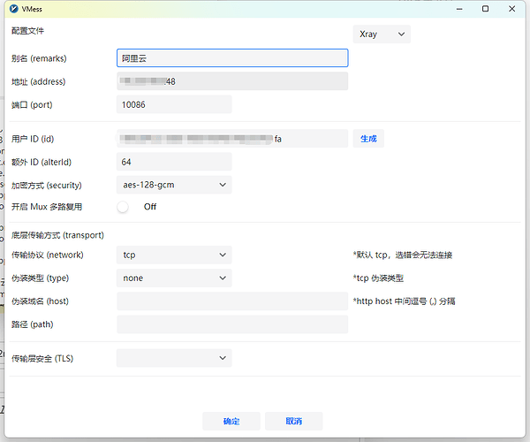Click the address input field

[232, 81]
